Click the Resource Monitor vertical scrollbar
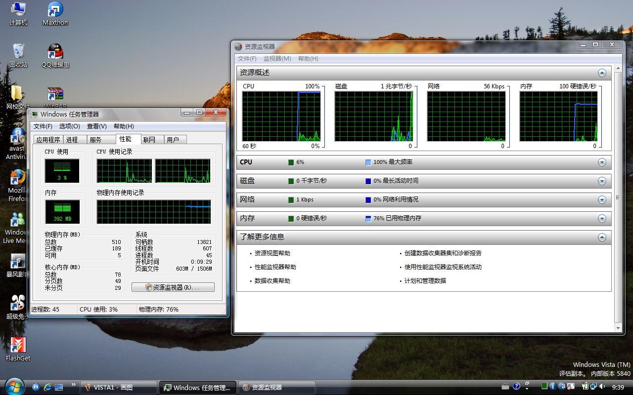Viewport: 633px width, 395px height. coord(617,197)
